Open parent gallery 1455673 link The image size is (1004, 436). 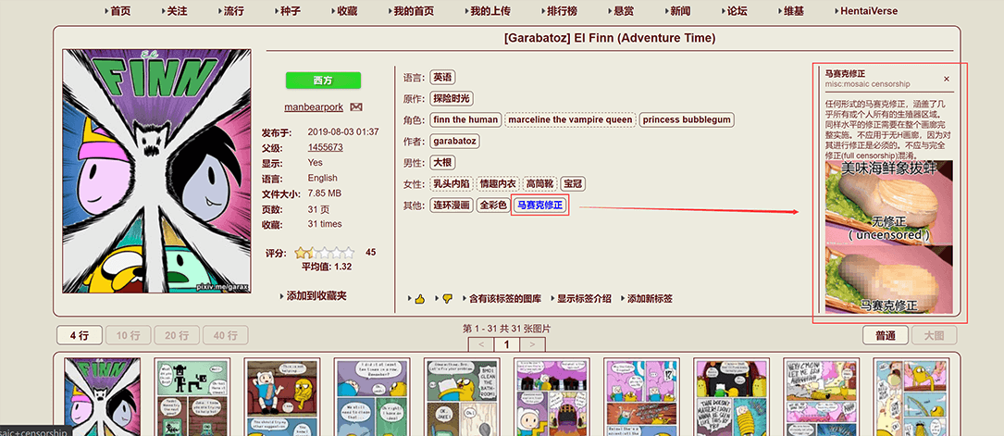click(326, 147)
